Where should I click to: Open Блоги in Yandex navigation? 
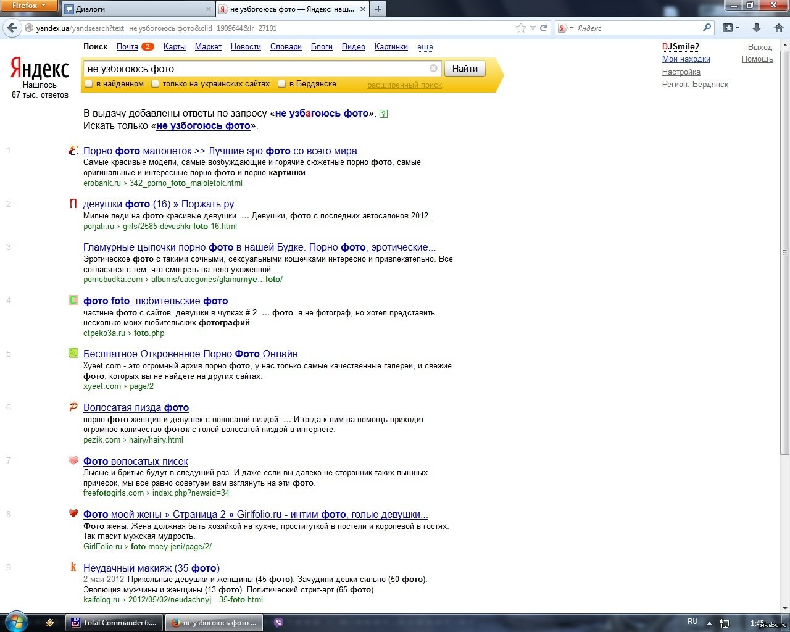coord(322,47)
